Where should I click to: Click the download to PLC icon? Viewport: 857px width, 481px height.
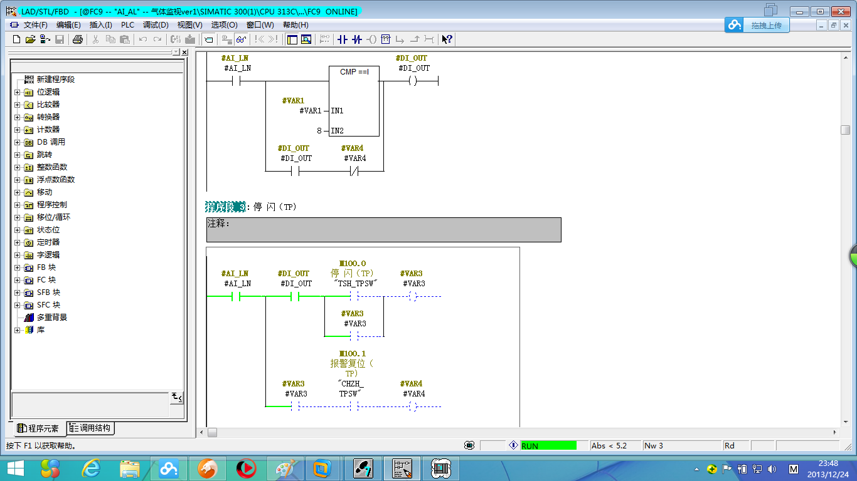pos(190,39)
